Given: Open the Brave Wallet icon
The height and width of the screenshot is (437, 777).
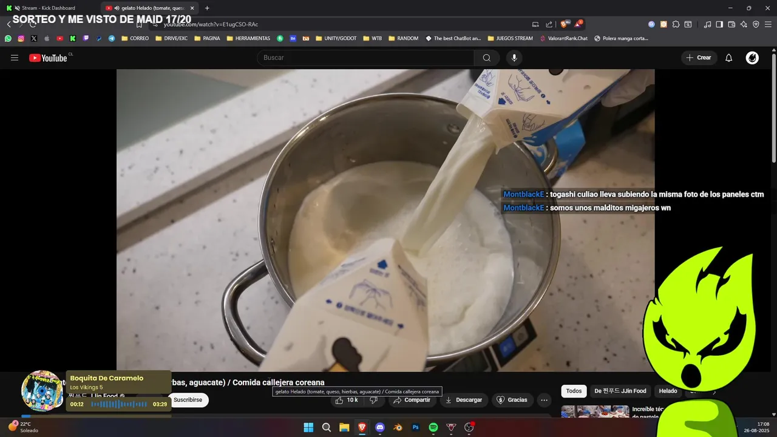Looking at the screenshot, I should [731, 24].
